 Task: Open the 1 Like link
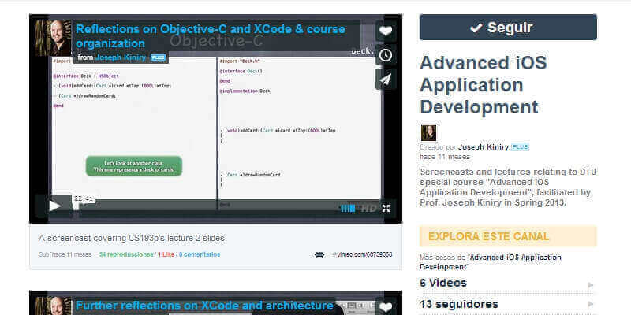point(166,254)
